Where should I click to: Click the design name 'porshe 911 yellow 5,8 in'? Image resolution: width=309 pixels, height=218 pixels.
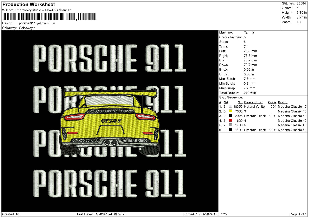tap(37, 23)
